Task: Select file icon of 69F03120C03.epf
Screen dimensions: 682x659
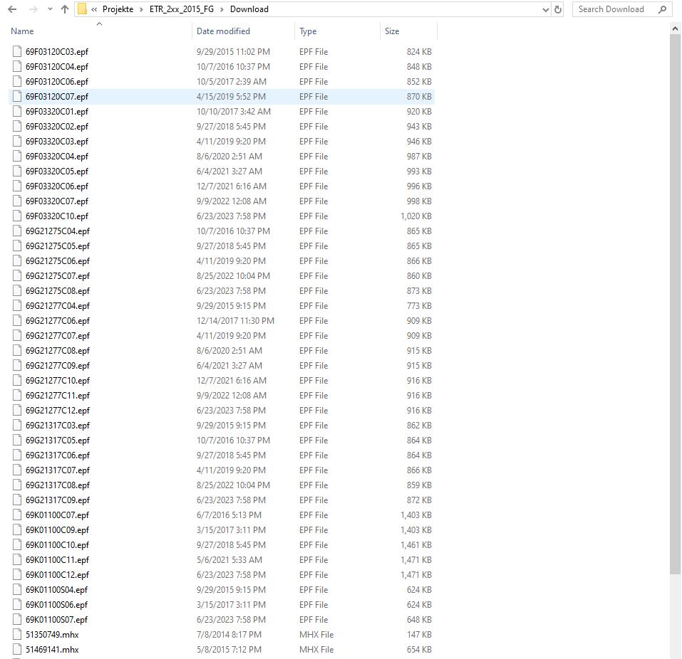Action: click(x=17, y=52)
